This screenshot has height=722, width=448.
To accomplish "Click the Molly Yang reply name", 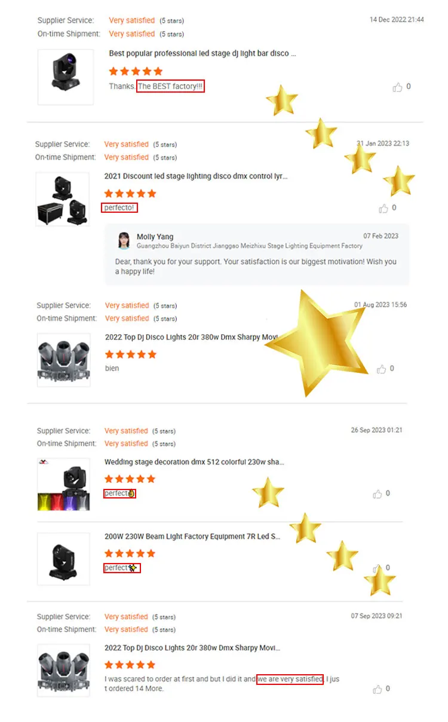I will tap(155, 237).
